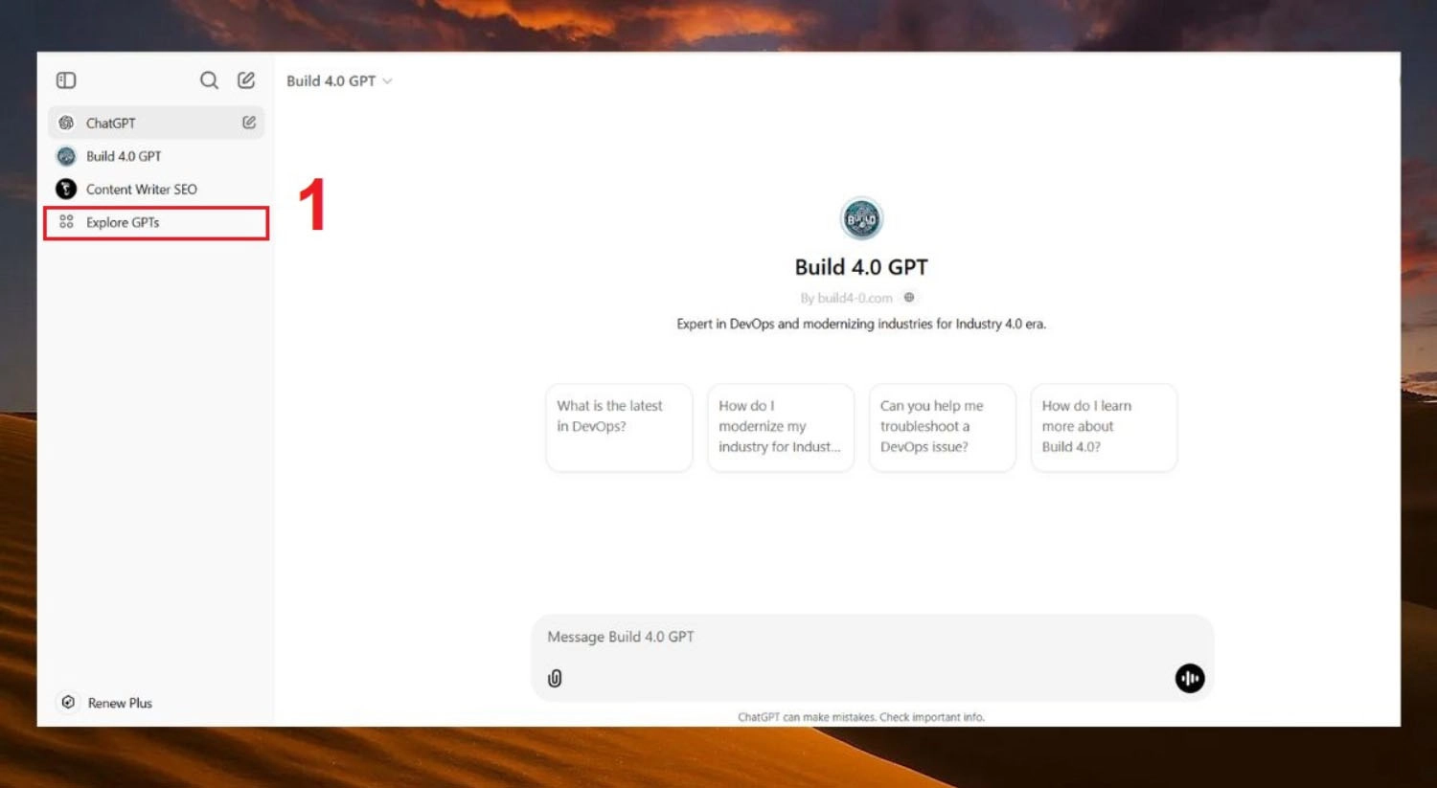The image size is (1437, 788).
Task: Open the Build 4.0 GPT model dropdown
Action: (339, 80)
